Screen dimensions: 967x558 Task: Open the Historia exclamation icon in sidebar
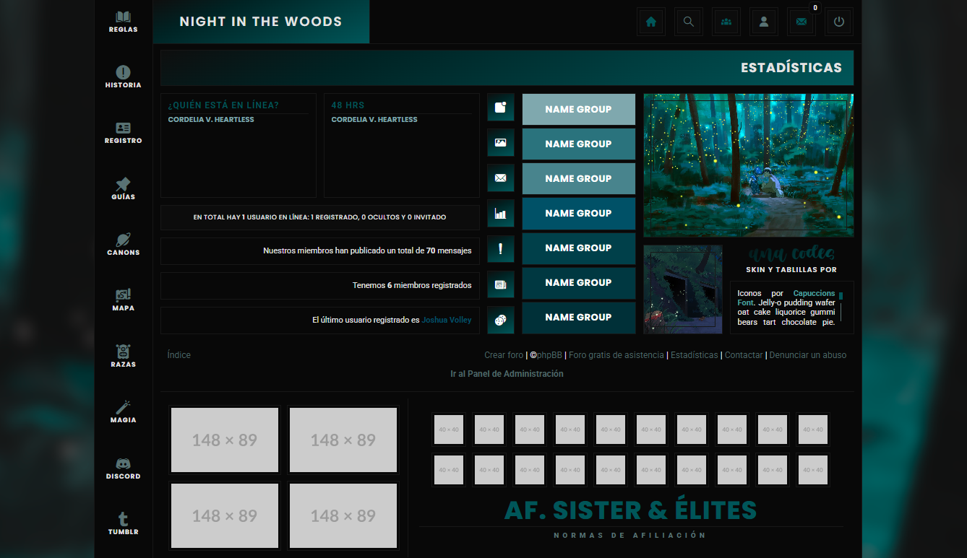point(123,72)
